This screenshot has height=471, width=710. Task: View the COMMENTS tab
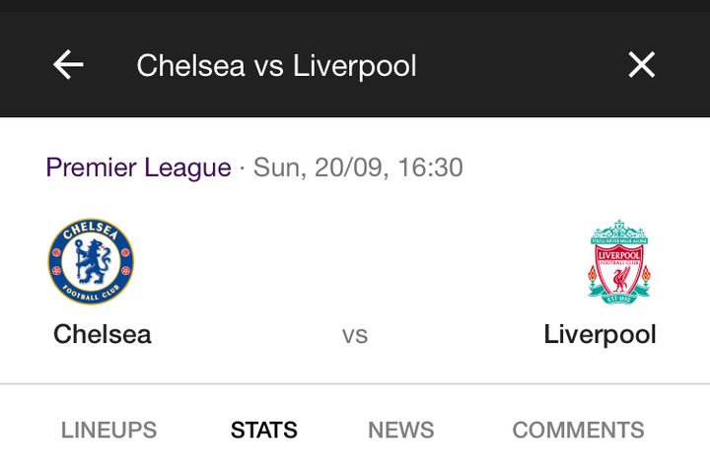(578, 431)
